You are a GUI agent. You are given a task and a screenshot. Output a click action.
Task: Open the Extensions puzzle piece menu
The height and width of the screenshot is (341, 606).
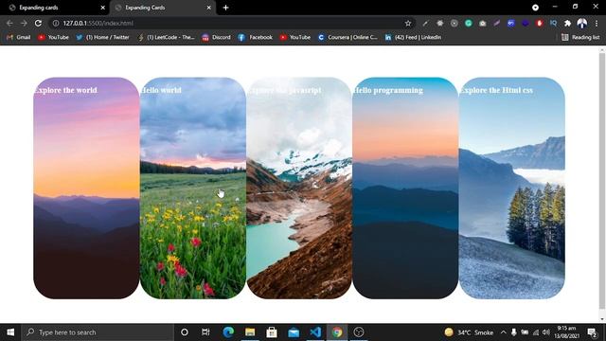click(x=567, y=23)
